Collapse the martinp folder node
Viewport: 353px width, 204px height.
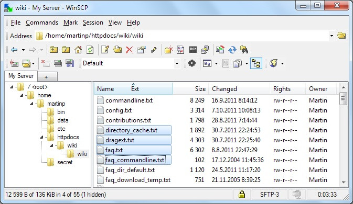pyautogui.click(x=32, y=104)
